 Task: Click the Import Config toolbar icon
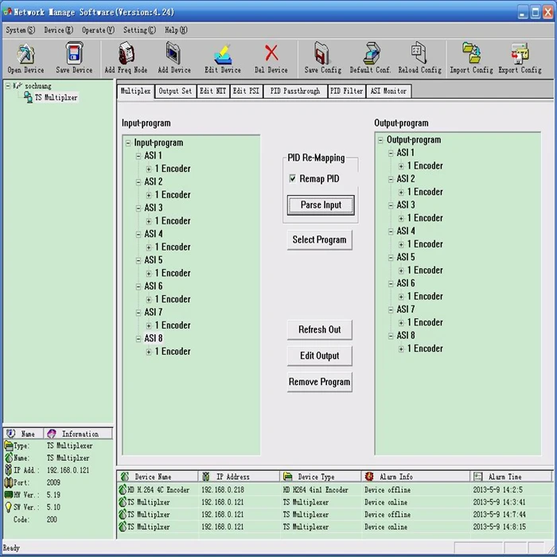click(471, 53)
